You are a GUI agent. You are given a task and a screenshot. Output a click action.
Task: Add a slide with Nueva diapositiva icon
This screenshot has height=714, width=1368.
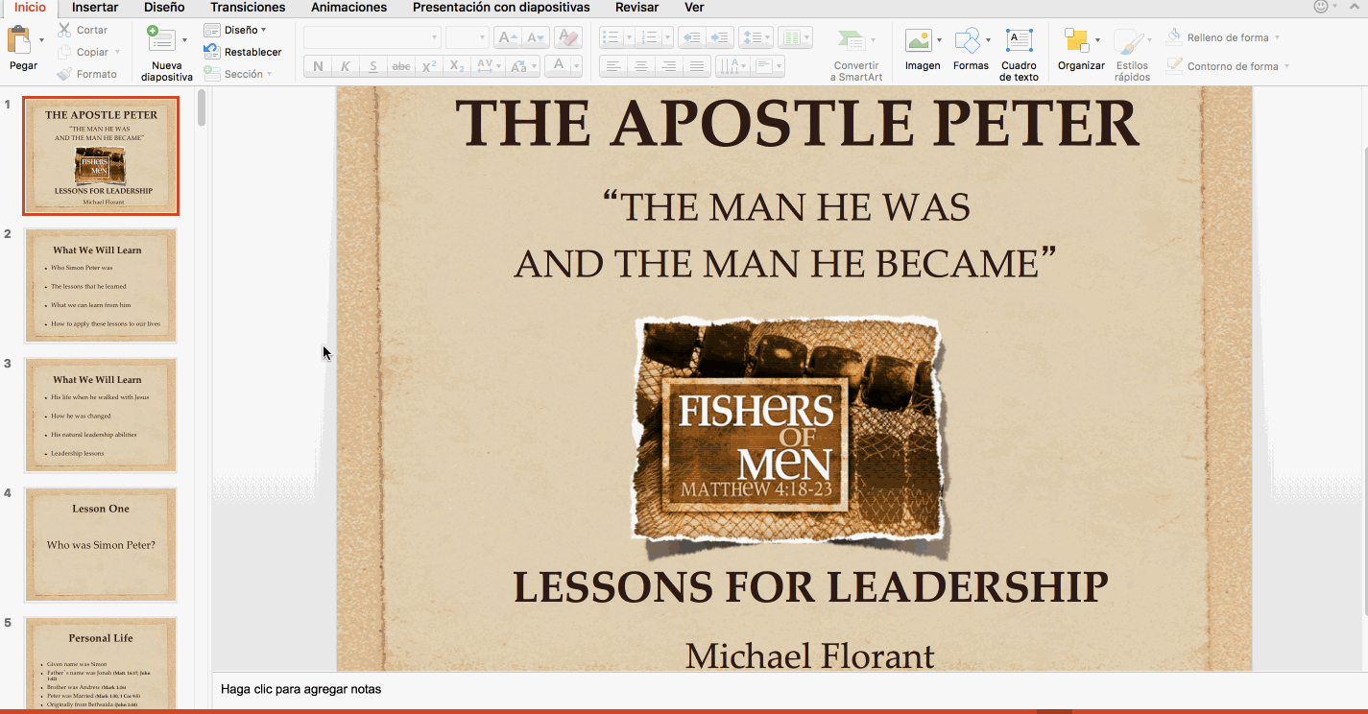[x=160, y=39]
